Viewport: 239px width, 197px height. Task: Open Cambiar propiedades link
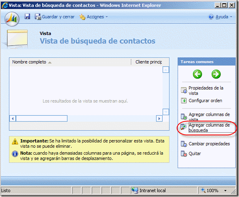click(209, 144)
